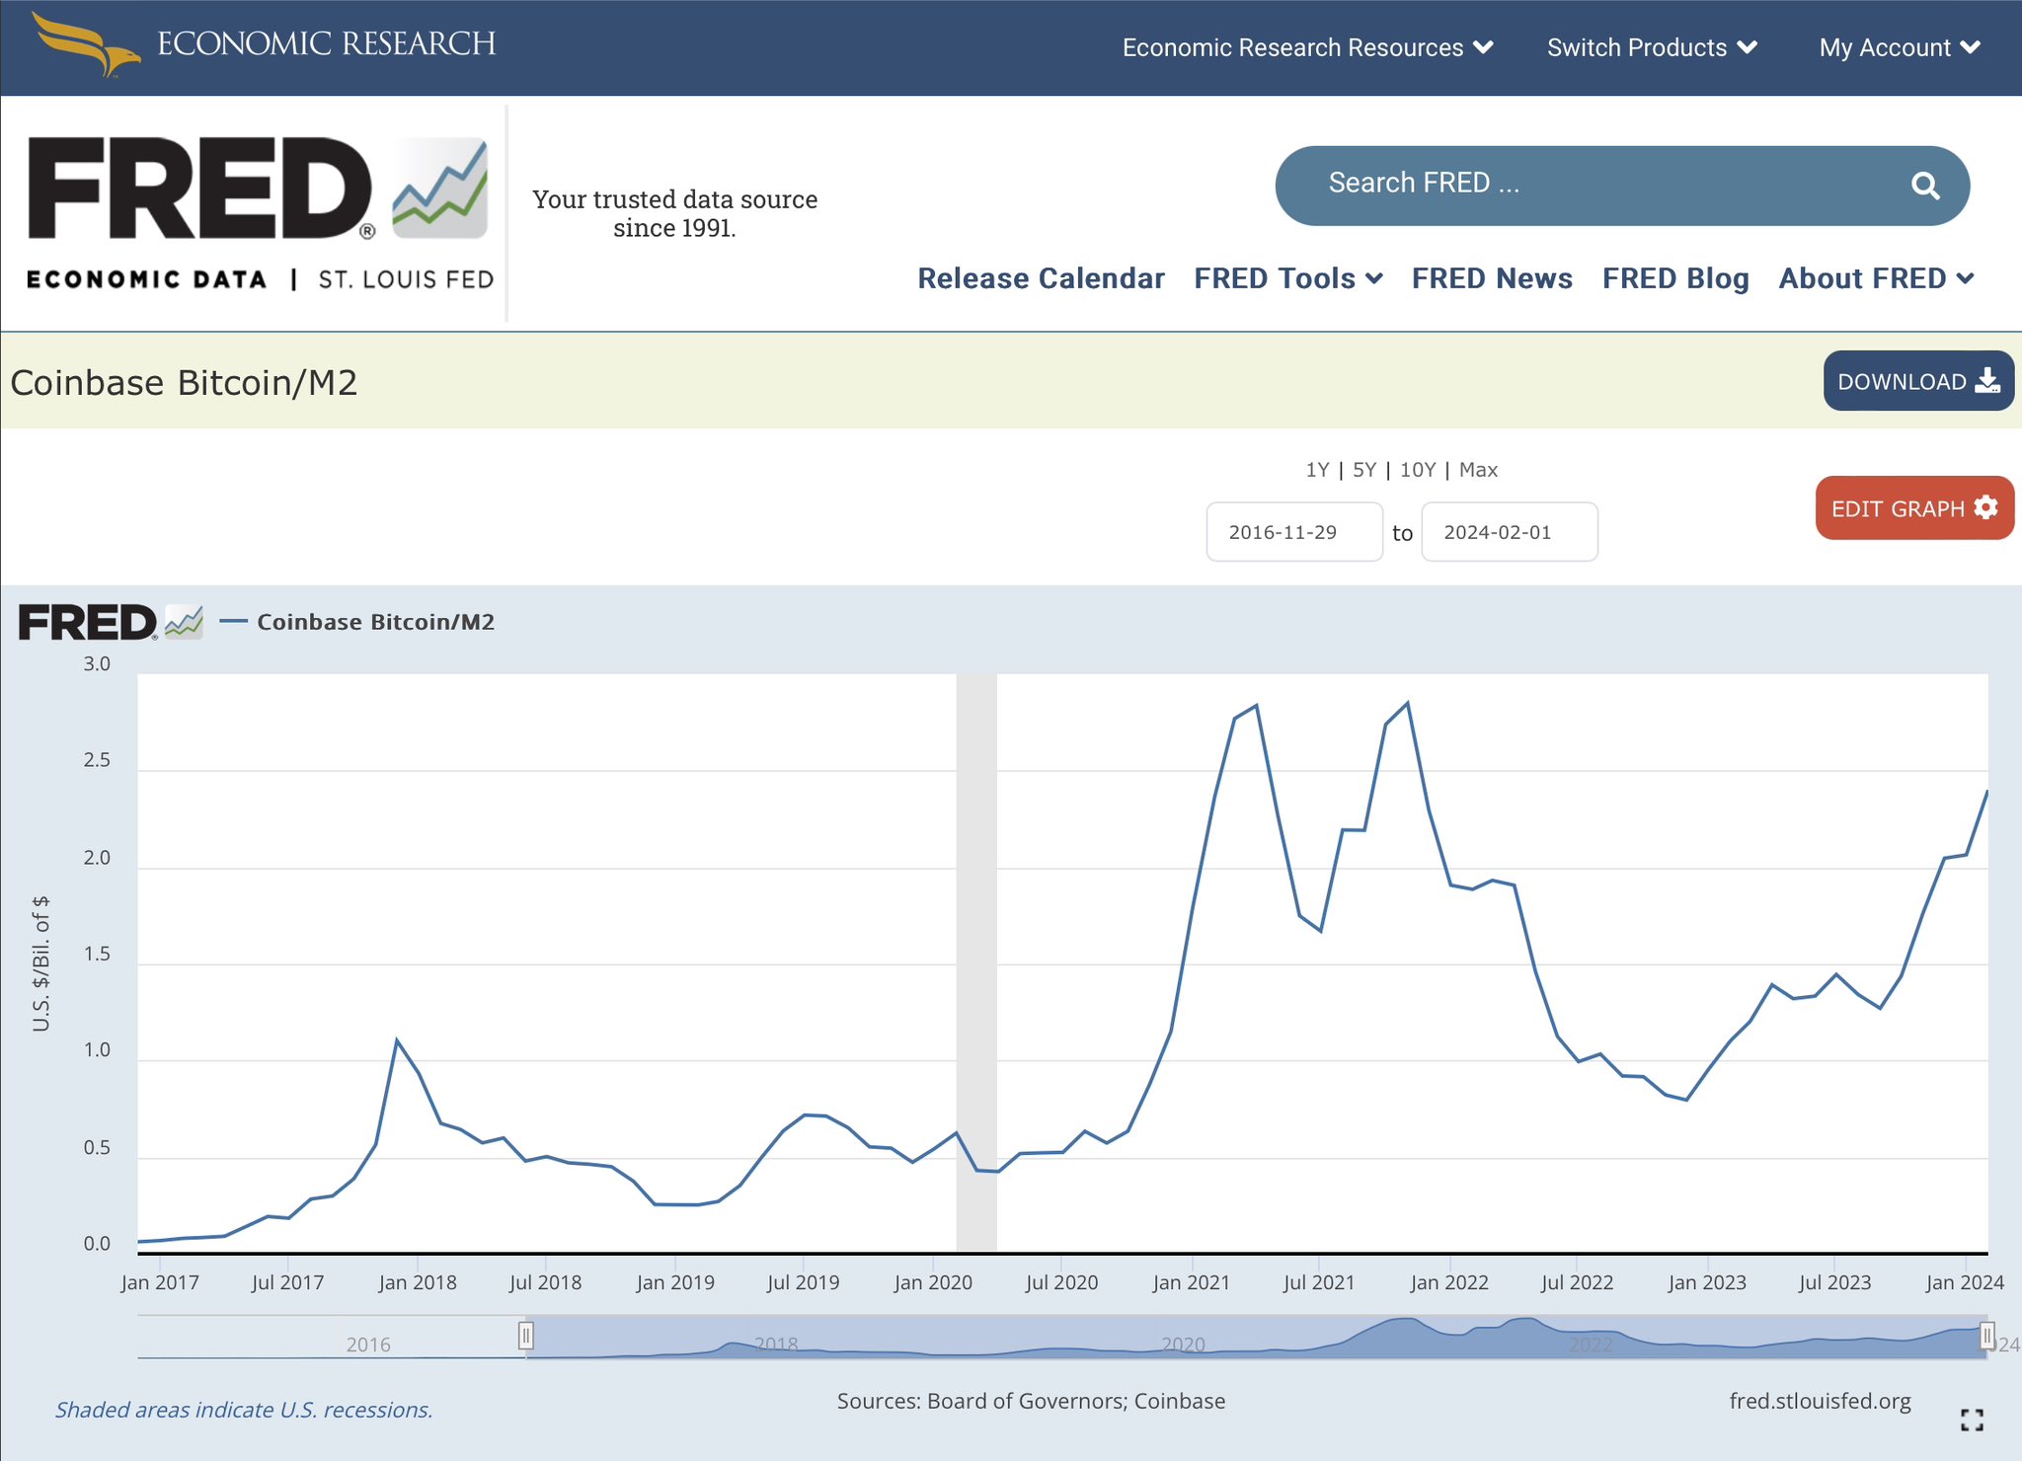2022x1461 pixels.
Task: Open the About FRED menu
Action: click(1875, 278)
